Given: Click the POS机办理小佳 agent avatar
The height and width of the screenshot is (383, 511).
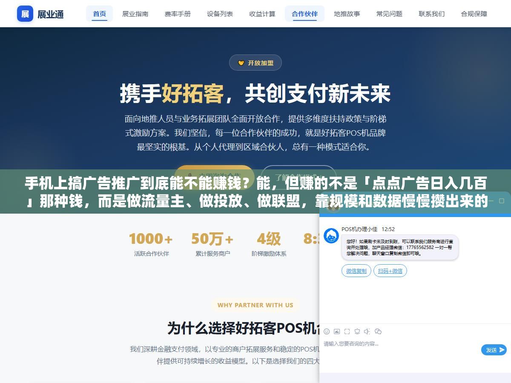Looking at the screenshot, I should pyautogui.click(x=331, y=235).
